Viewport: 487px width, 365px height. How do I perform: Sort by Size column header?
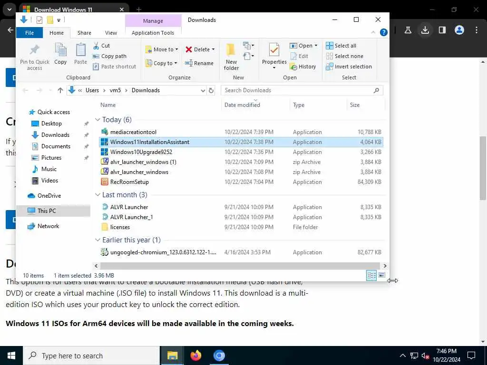pos(355,105)
